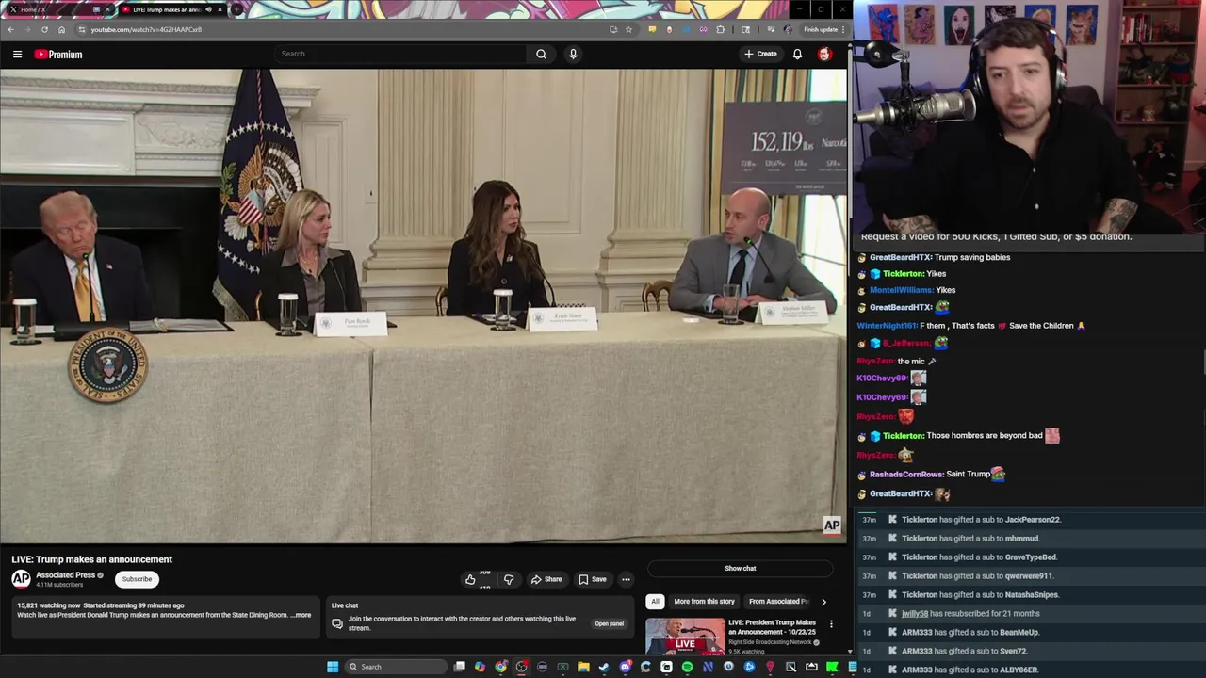This screenshot has width=1206, height=678.
Task: Open the YouTube account avatar menu
Action: 824,54
